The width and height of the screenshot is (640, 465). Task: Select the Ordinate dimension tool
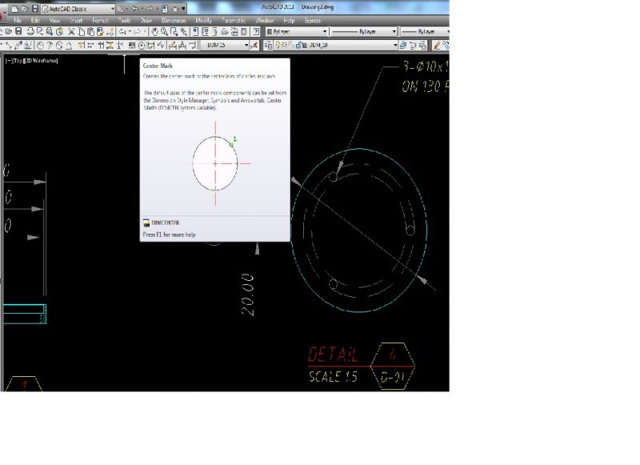click(x=27, y=46)
